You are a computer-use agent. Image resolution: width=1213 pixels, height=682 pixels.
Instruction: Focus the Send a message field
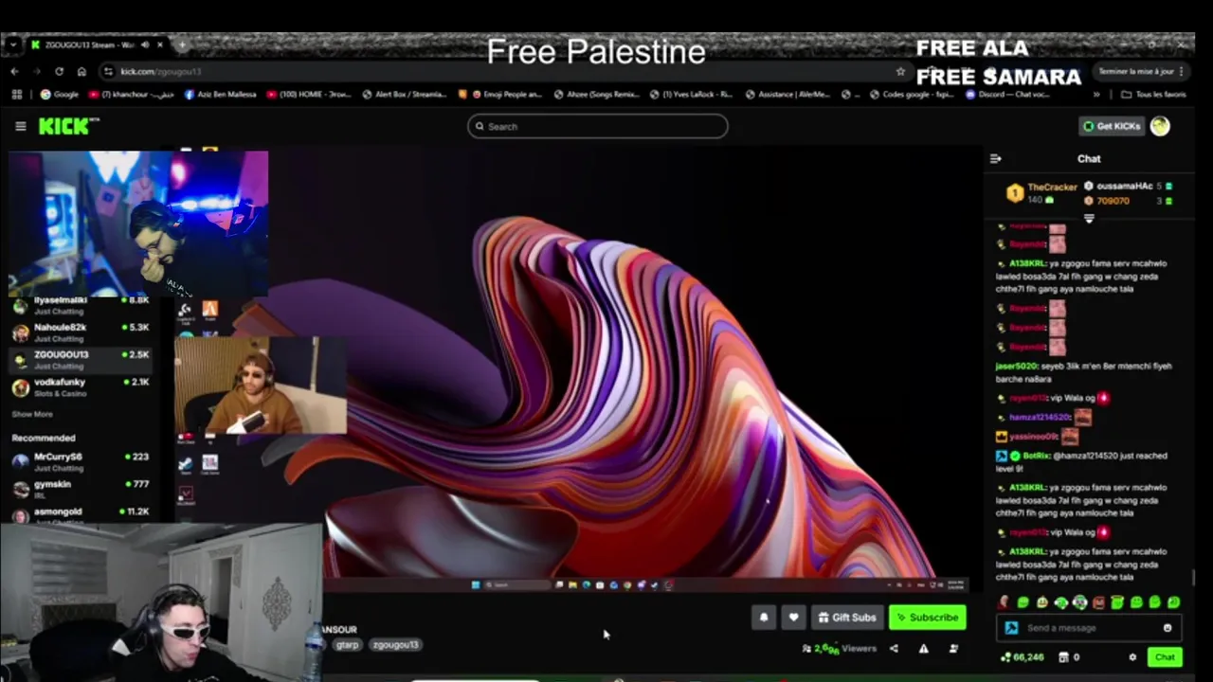[1089, 628]
